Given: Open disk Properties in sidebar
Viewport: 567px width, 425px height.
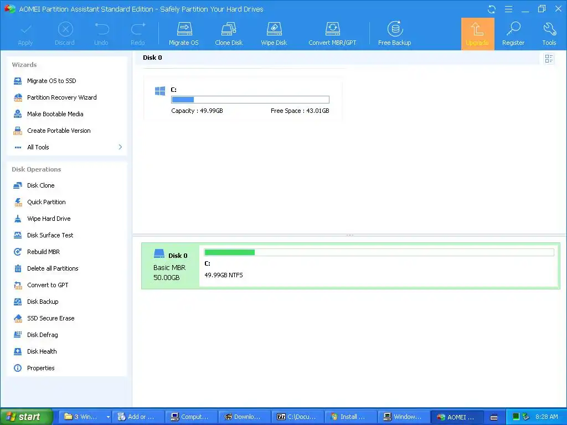Looking at the screenshot, I should 40,368.
